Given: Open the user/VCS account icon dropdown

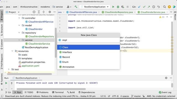Looking at the screenshot, I should click(69, 7).
